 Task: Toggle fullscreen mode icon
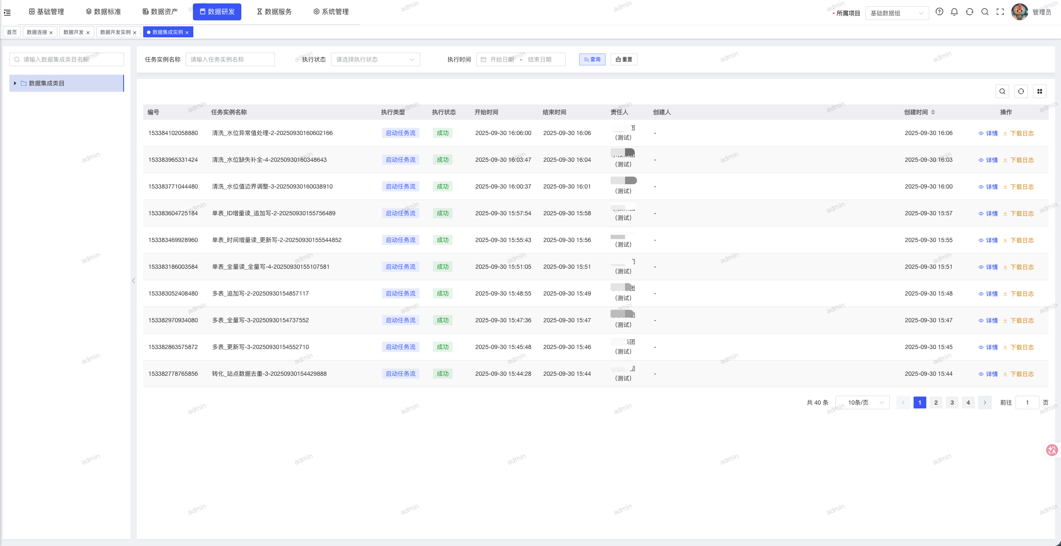click(x=1000, y=12)
